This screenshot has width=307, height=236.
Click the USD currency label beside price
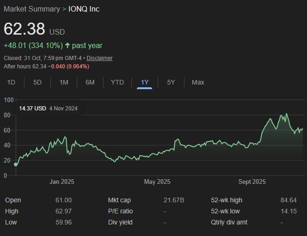[57, 32]
